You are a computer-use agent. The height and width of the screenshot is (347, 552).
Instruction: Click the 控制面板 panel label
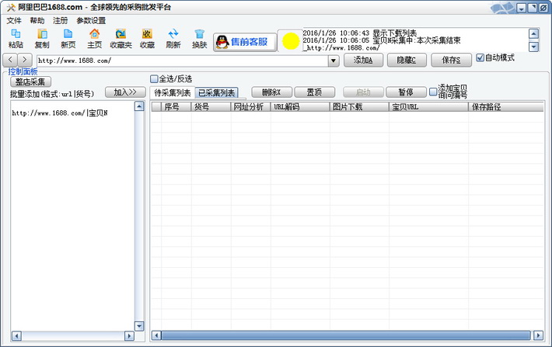(x=23, y=71)
